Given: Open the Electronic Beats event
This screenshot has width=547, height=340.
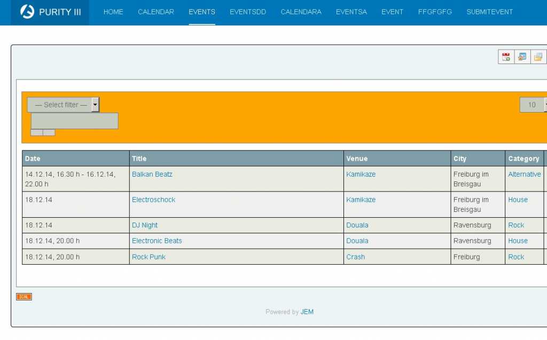Looking at the screenshot, I should tap(157, 241).
